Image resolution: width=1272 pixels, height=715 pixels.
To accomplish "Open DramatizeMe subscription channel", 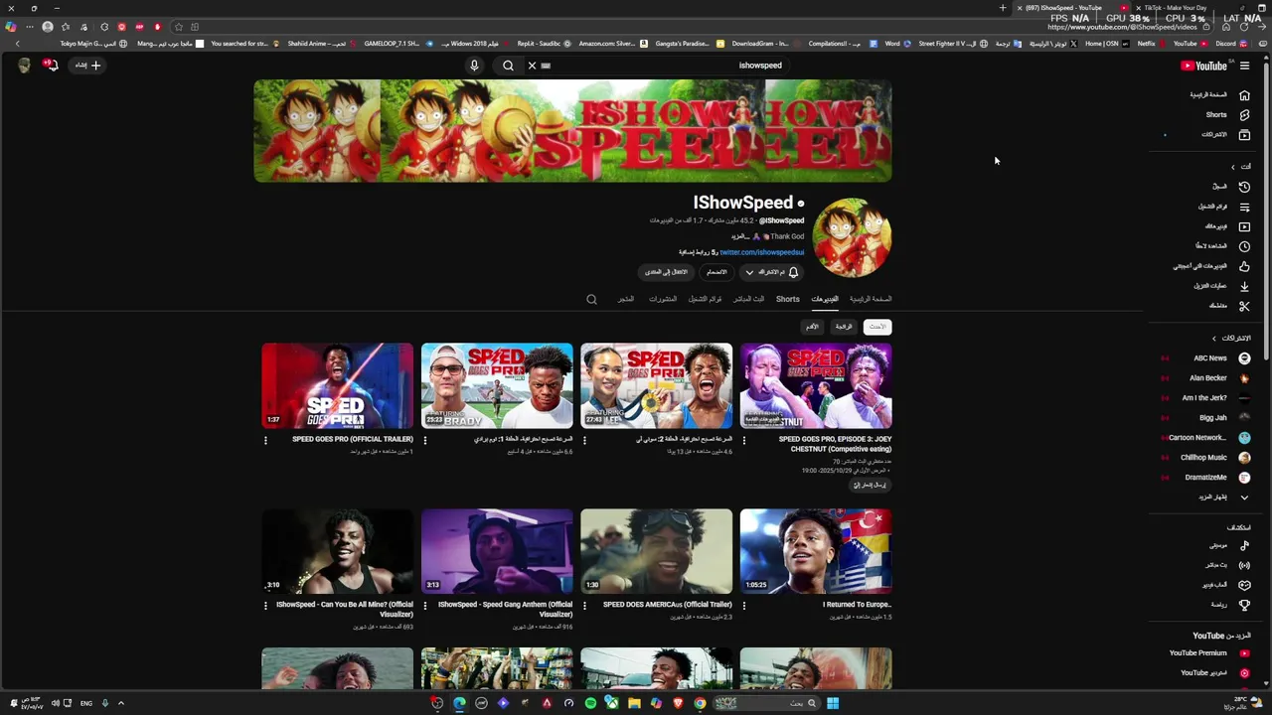I will [1218, 478].
